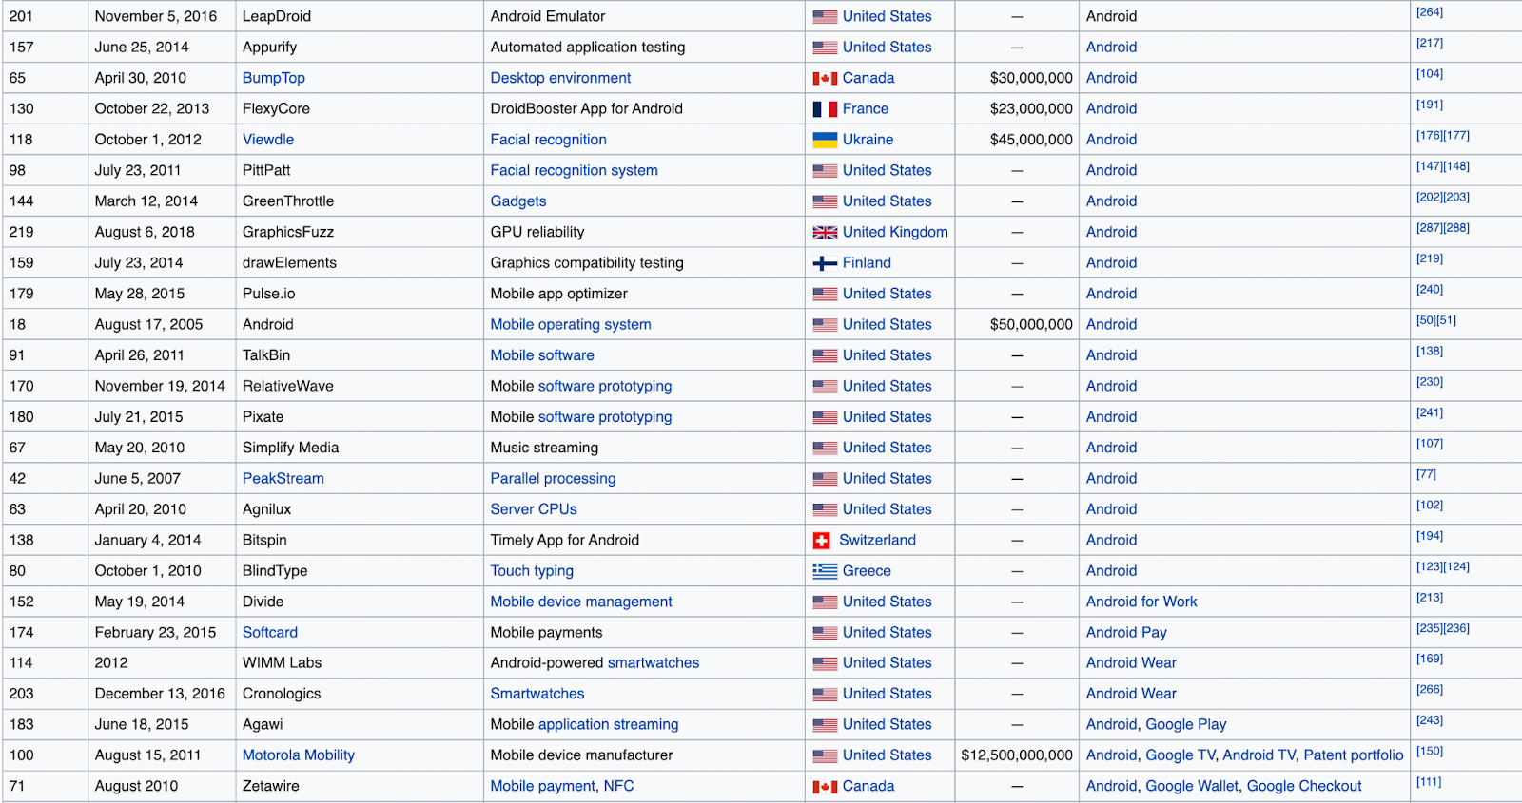Click the US flag in the PeakStream row
The height and width of the screenshot is (803, 1522).
[x=825, y=479]
